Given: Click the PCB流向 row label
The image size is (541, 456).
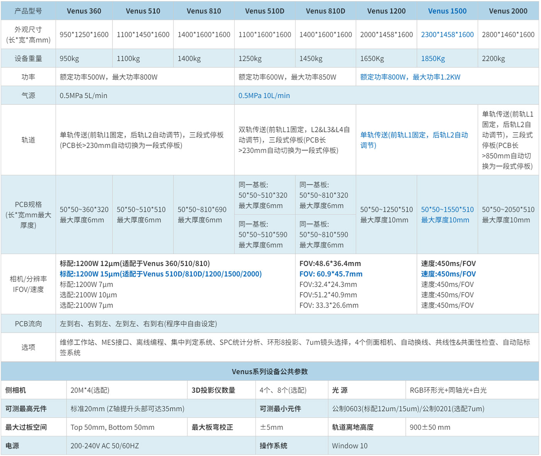Looking at the screenshot, I should (x=28, y=324).
